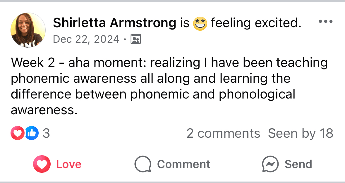The image size is (345, 183).
Task: Click the Send button label
Action: point(298,164)
